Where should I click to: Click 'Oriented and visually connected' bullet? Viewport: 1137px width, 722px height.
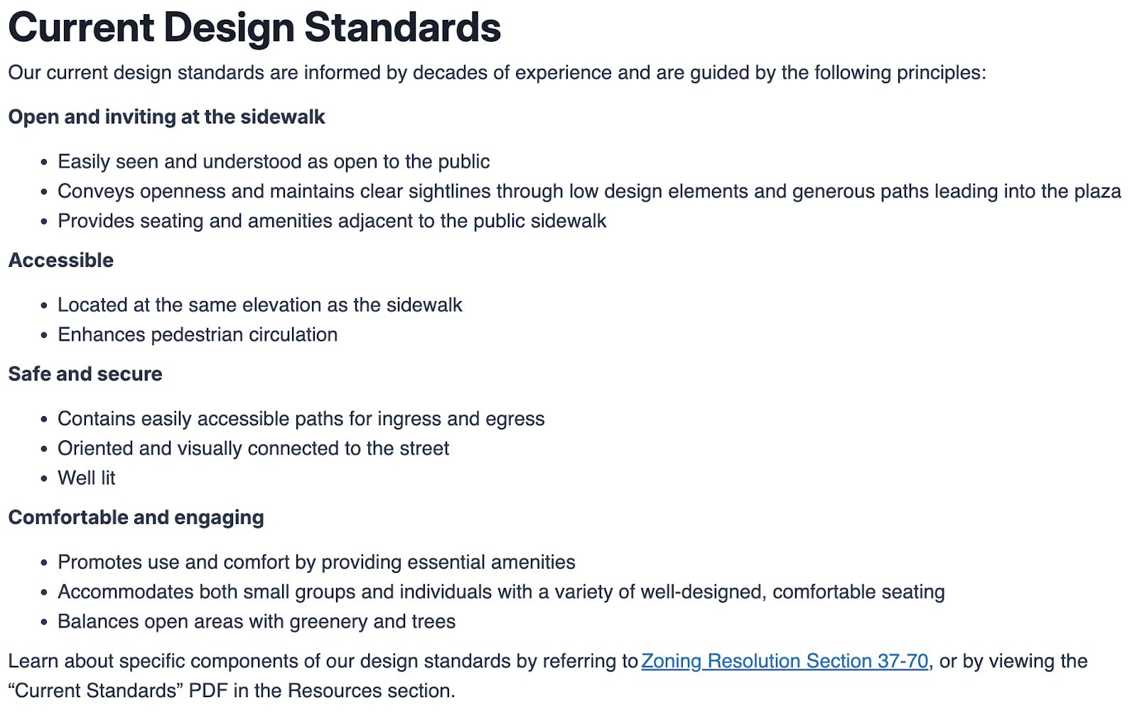point(253,449)
